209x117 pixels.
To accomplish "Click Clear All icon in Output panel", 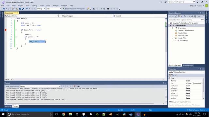I will 74,86.
